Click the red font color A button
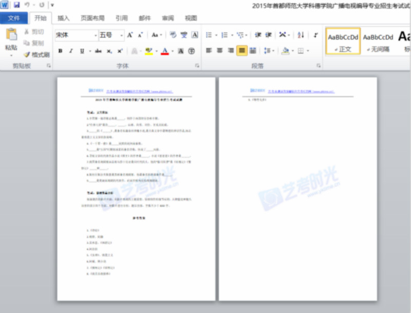The image size is (411, 313). [x=164, y=51]
